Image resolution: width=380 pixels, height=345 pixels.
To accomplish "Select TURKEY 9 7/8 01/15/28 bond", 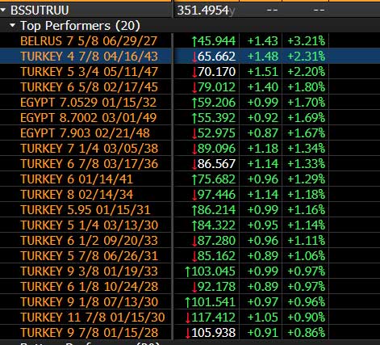I will point(89,333).
